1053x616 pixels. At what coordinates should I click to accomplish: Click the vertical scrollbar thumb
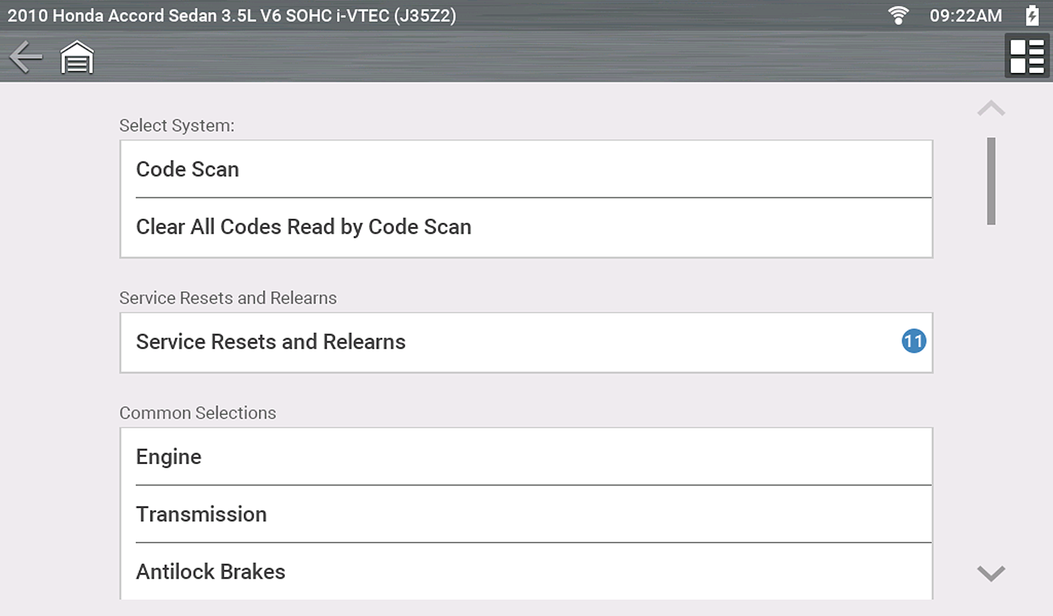point(991,181)
